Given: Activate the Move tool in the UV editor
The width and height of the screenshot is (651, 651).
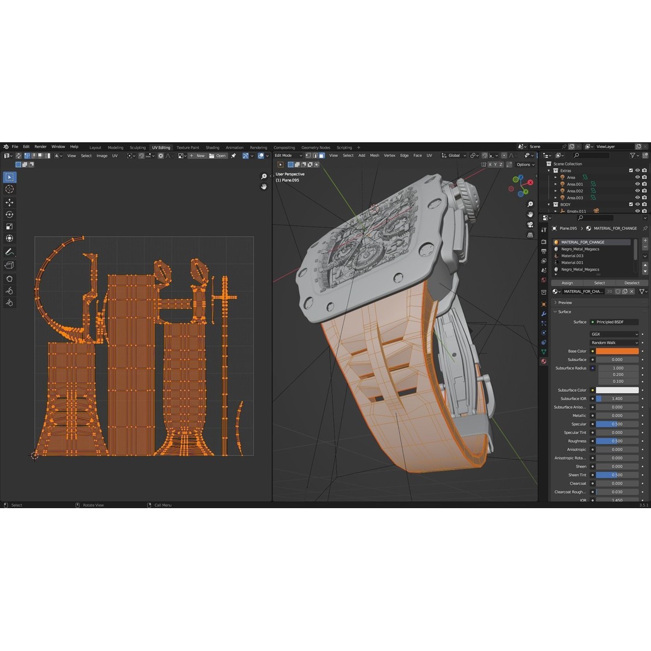Looking at the screenshot, I should coord(9,202).
